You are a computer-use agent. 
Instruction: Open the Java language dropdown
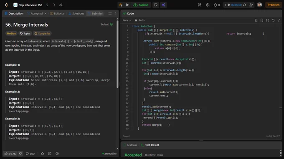coord(127,20)
